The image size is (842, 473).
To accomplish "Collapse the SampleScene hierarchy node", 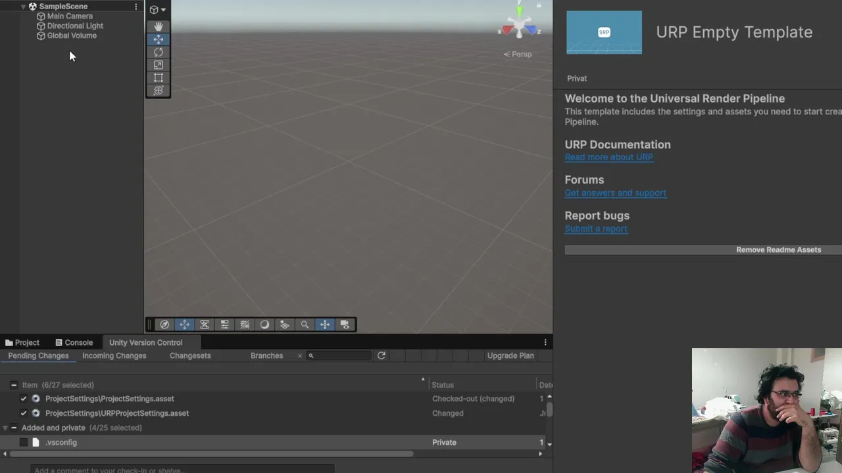I will [24, 7].
